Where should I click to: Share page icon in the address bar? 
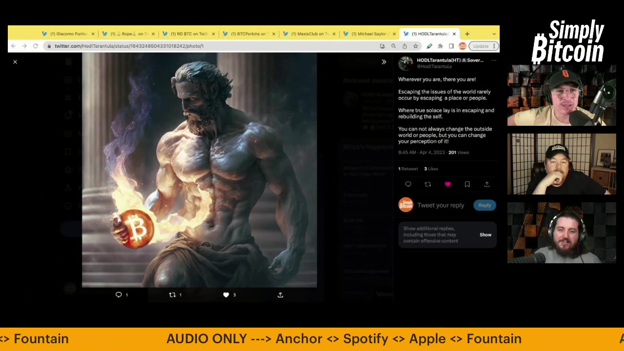tap(405, 46)
